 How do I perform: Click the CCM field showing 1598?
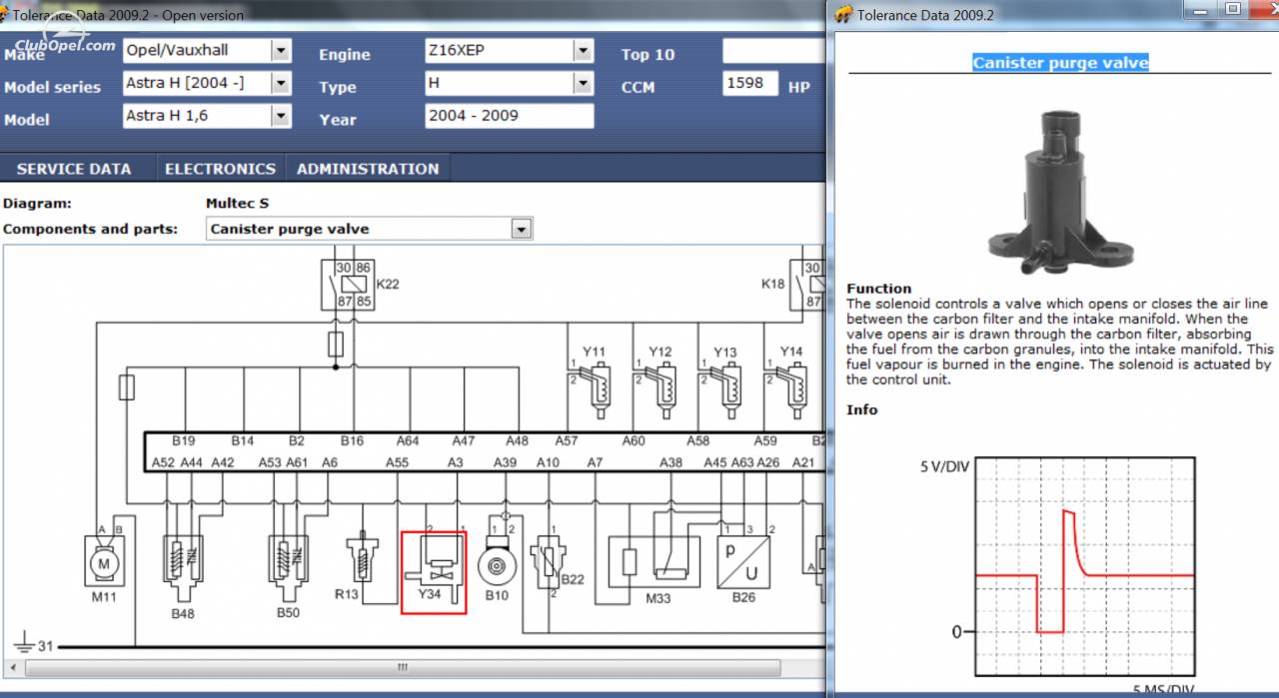pos(749,84)
